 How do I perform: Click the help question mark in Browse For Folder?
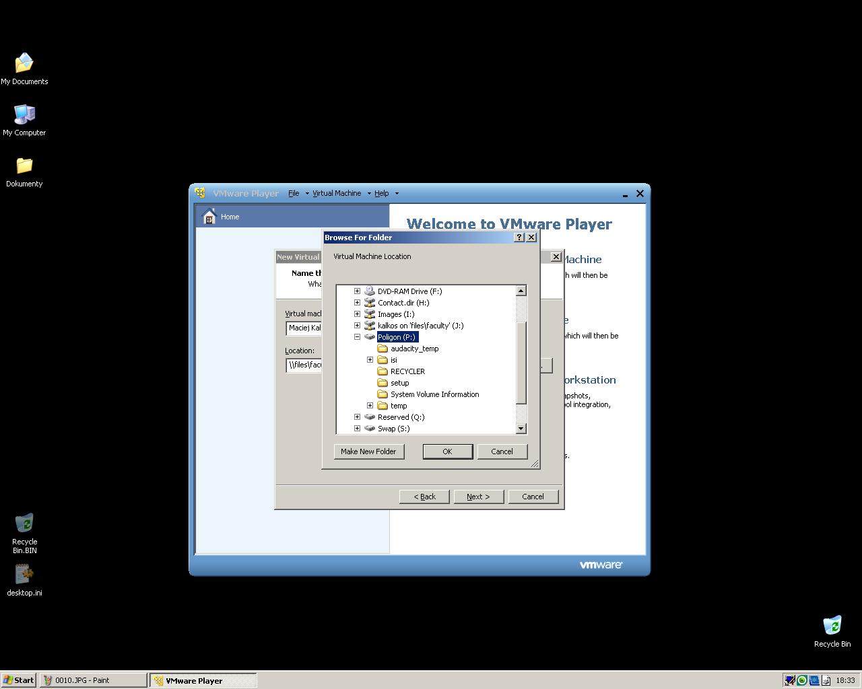click(x=519, y=238)
